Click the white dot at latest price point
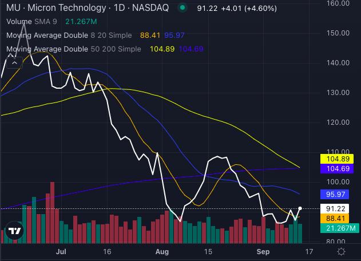The width and height of the screenshot is (361, 261). point(300,208)
